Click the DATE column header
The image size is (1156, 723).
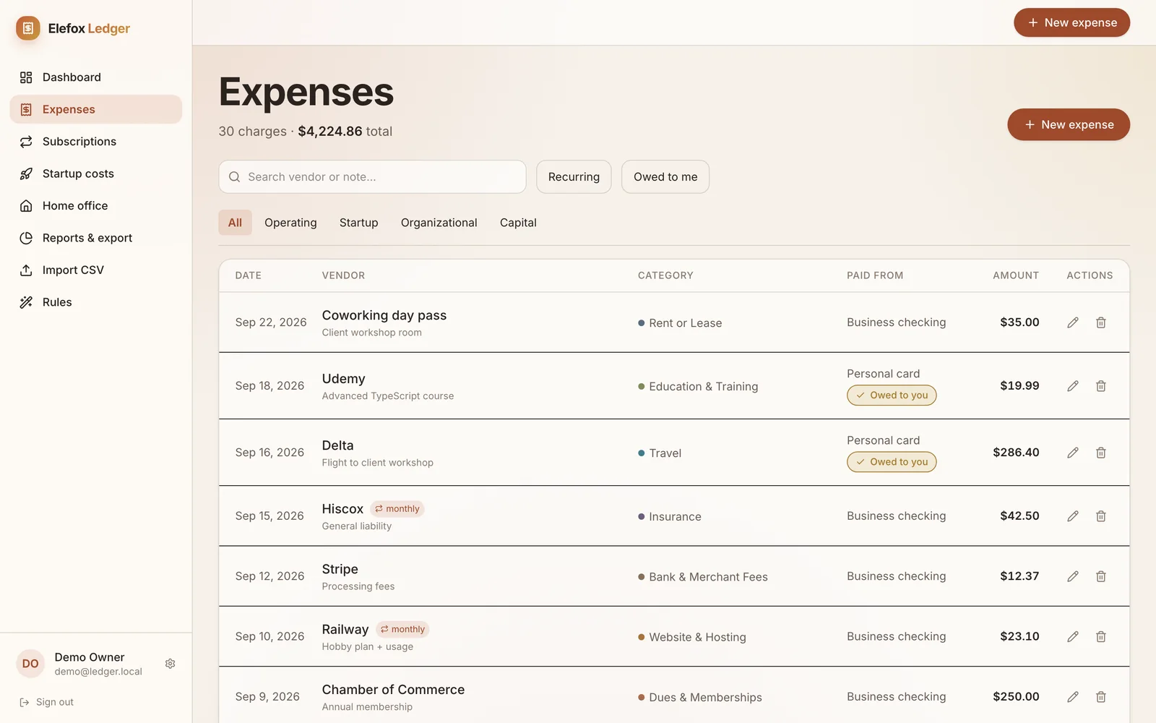tap(249, 275)
